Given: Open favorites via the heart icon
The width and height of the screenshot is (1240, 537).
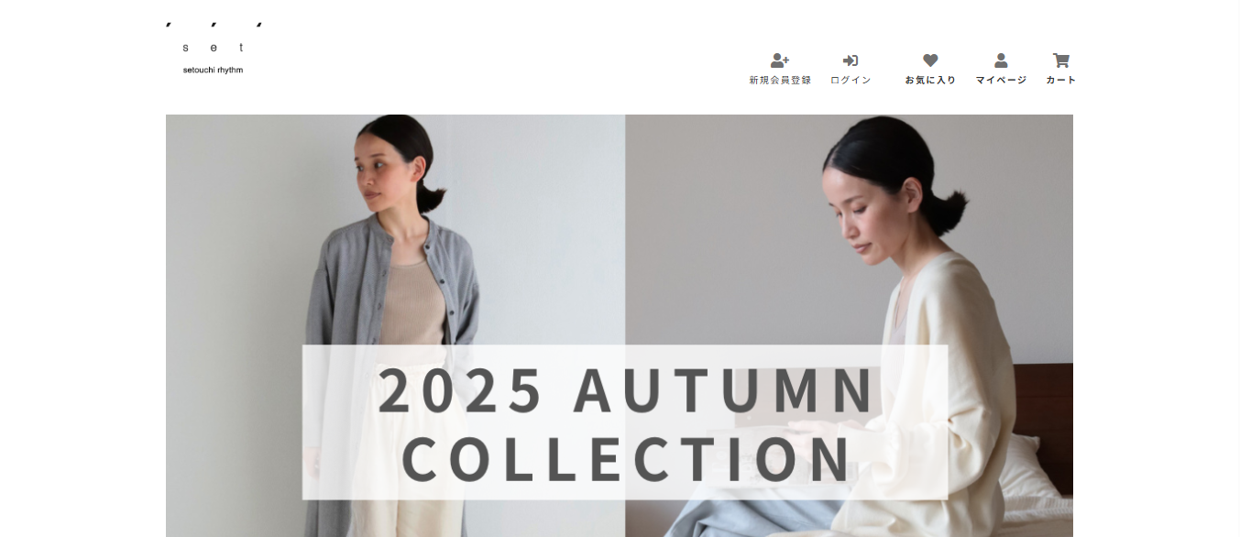Looking at the screenshot, I should point(930,60).
